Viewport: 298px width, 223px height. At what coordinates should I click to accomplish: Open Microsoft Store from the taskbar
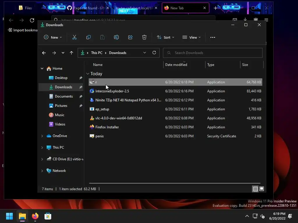pos(48,216)
